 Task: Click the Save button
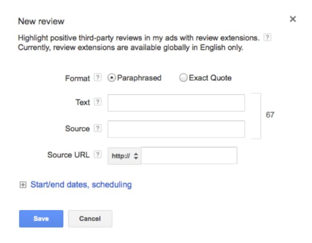pos(41,219)
